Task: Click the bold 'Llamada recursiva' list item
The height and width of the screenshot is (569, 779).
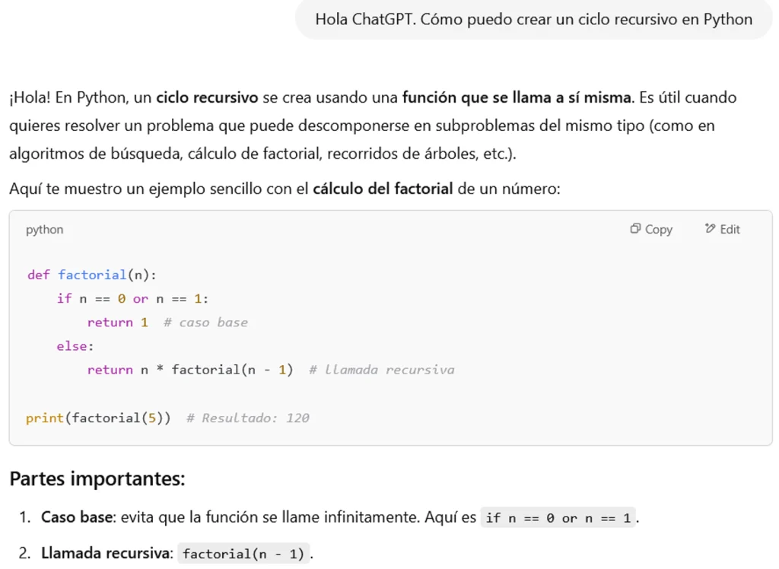Action: (107, 553)
